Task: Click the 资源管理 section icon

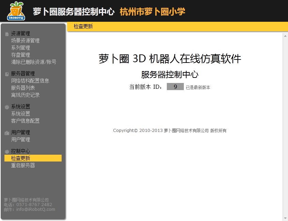Action: pyautogui.click(x=7, y=34)
